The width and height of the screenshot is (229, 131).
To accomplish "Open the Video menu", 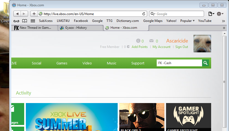I will pyautogui.click(x=87, y=63).
